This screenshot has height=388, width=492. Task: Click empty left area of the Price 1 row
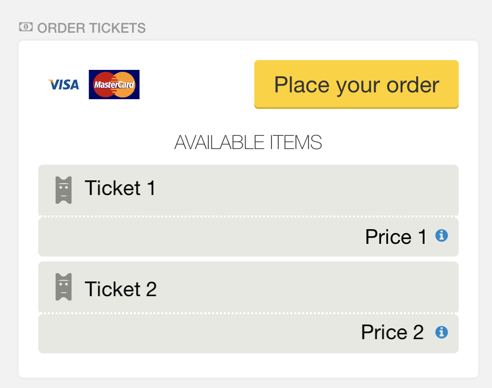tap(188, 237)
